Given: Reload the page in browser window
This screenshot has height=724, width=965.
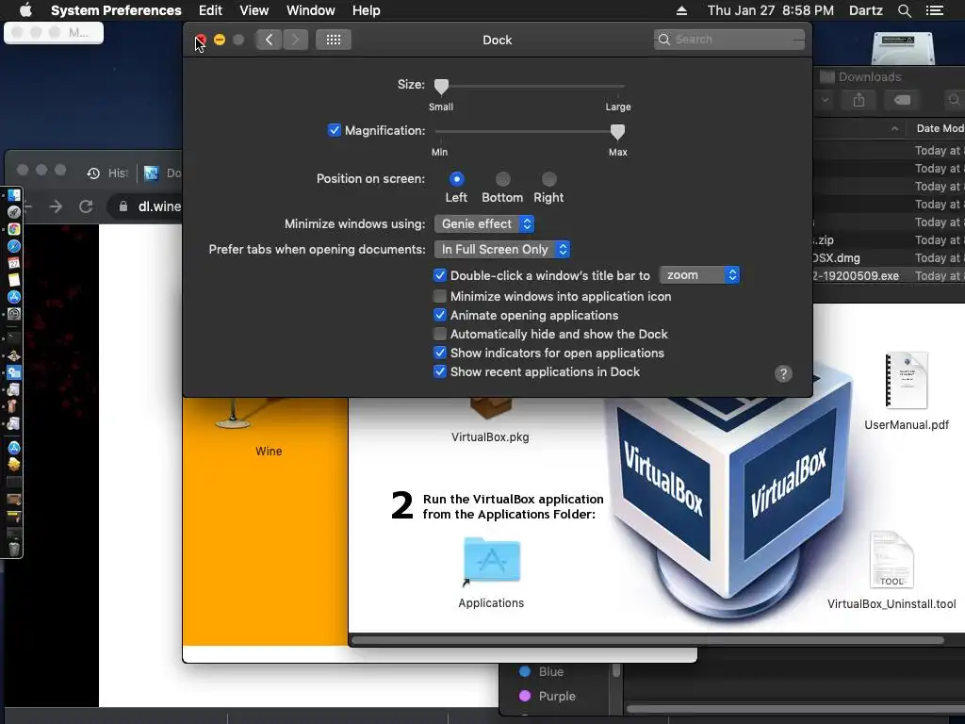Looking at the screenshot, I should [86, 206].
